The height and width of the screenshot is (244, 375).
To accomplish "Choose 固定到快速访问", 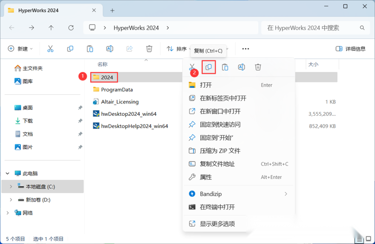I will coord(239,125).
